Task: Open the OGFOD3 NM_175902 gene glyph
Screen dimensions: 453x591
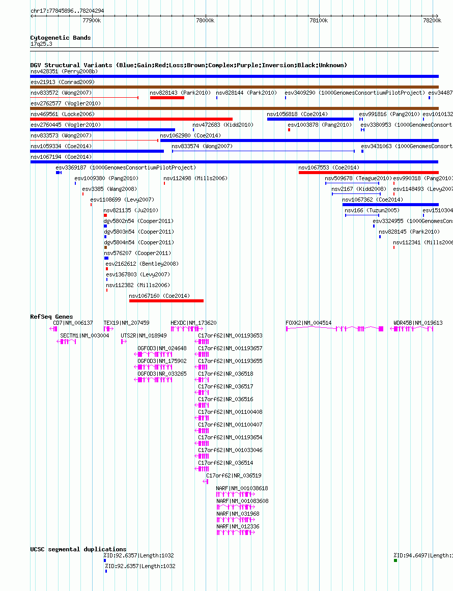Action: (153, 367)
